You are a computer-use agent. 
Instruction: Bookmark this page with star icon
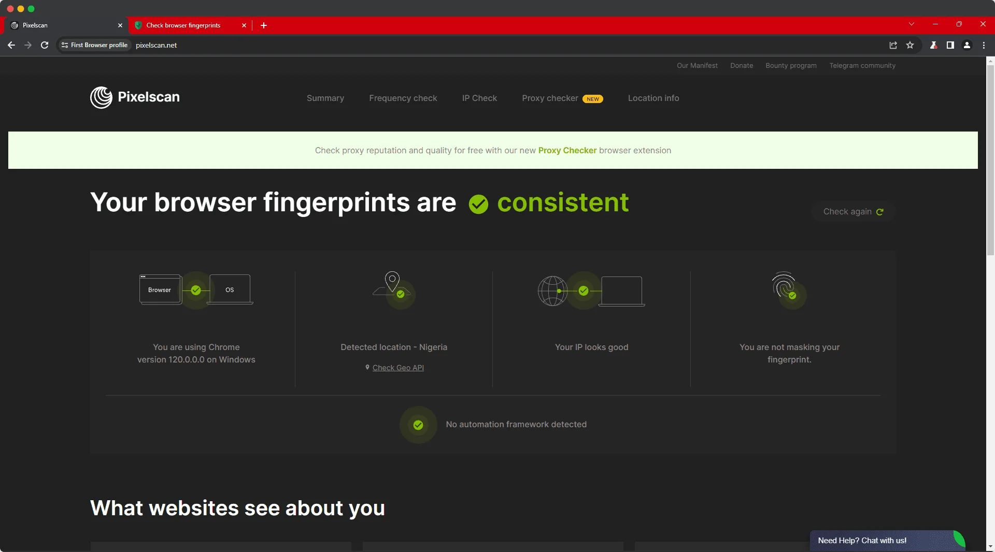[910, 45]
